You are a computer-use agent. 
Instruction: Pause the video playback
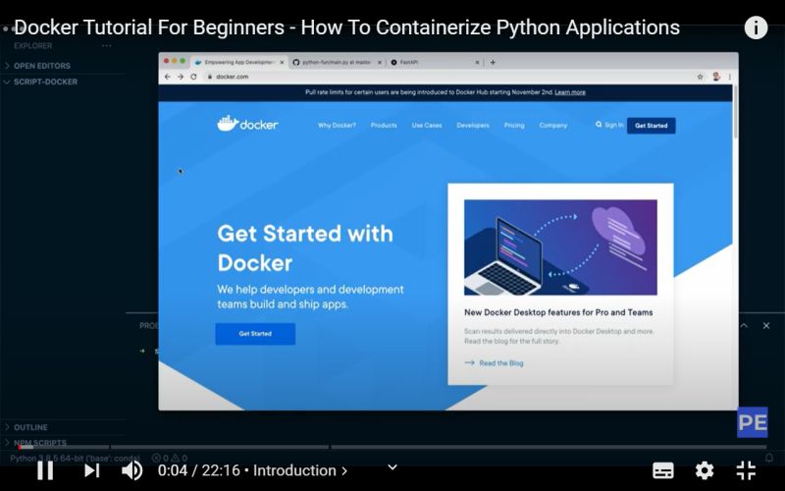45,470
